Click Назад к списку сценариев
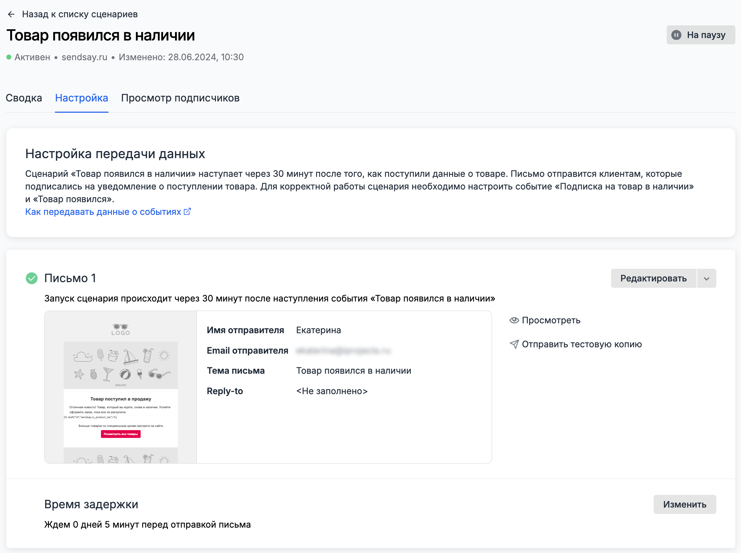This screenshot has height=553, width=741. [80, 14]
